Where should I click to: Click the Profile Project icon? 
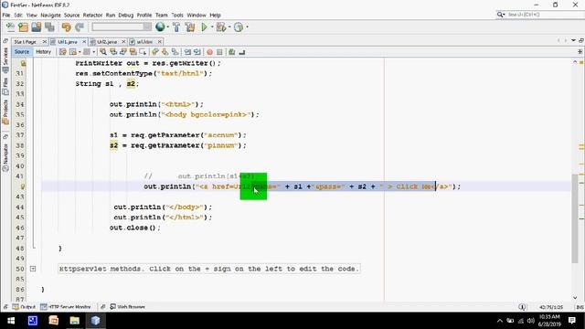(239, 27)
